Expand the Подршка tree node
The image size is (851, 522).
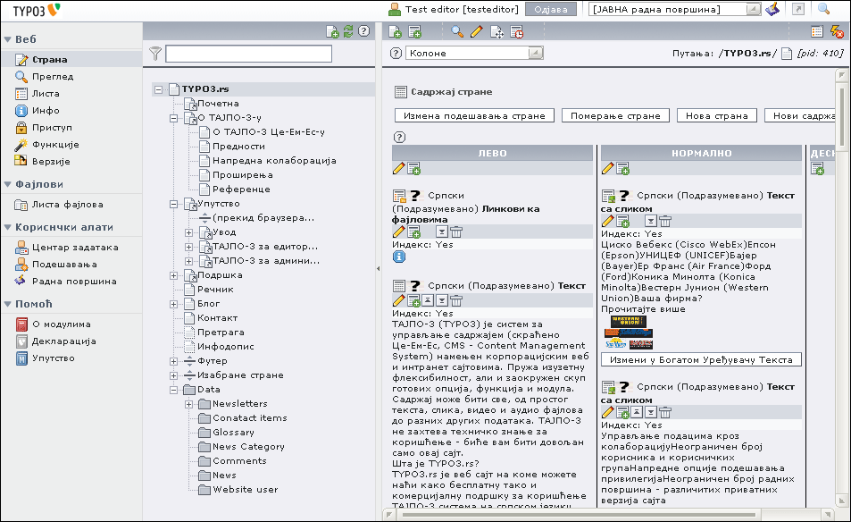[173, 275]
